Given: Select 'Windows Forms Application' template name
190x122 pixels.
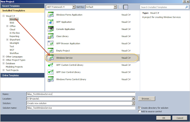Looking at the screenshot, I should point(69,15).
